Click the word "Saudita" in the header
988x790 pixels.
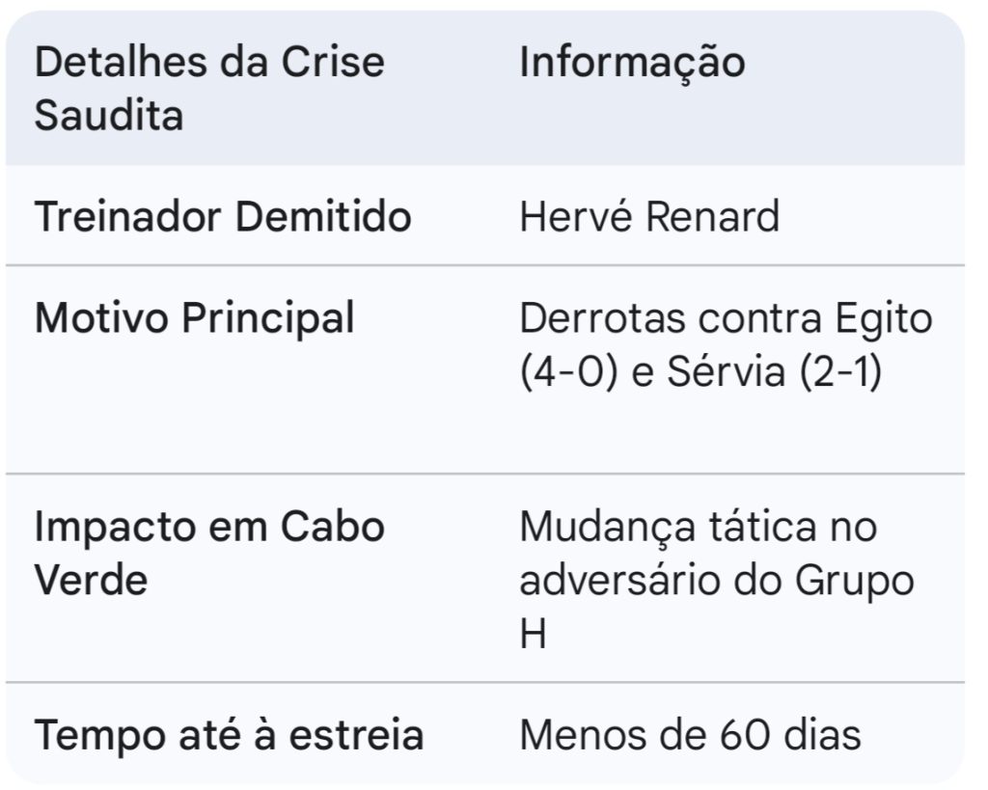tap(109, 117)
